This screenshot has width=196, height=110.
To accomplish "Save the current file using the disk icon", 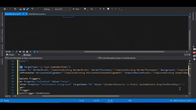I will [x=24, y=9].
